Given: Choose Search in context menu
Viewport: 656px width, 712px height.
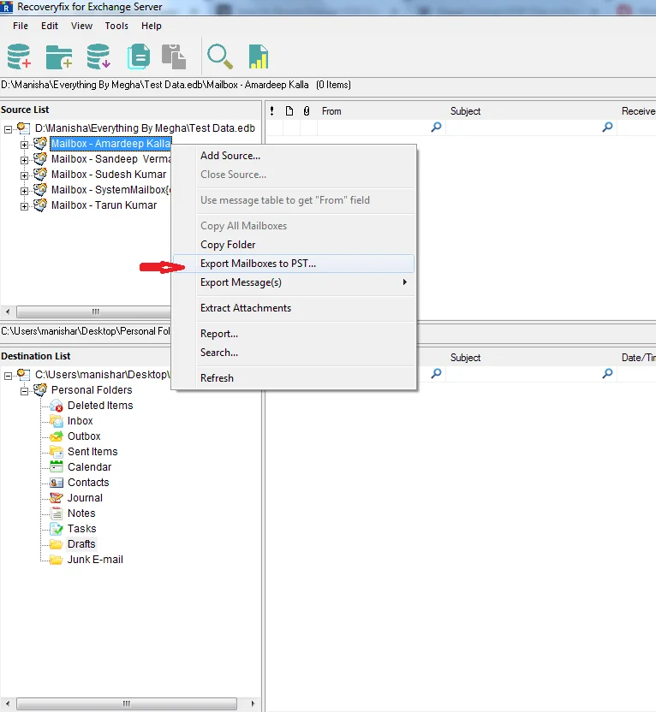Looking at the screenshot, I should coord(294,353).
